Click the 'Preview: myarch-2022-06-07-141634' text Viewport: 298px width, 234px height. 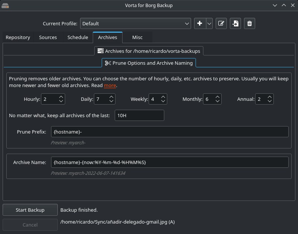point(88,173)
